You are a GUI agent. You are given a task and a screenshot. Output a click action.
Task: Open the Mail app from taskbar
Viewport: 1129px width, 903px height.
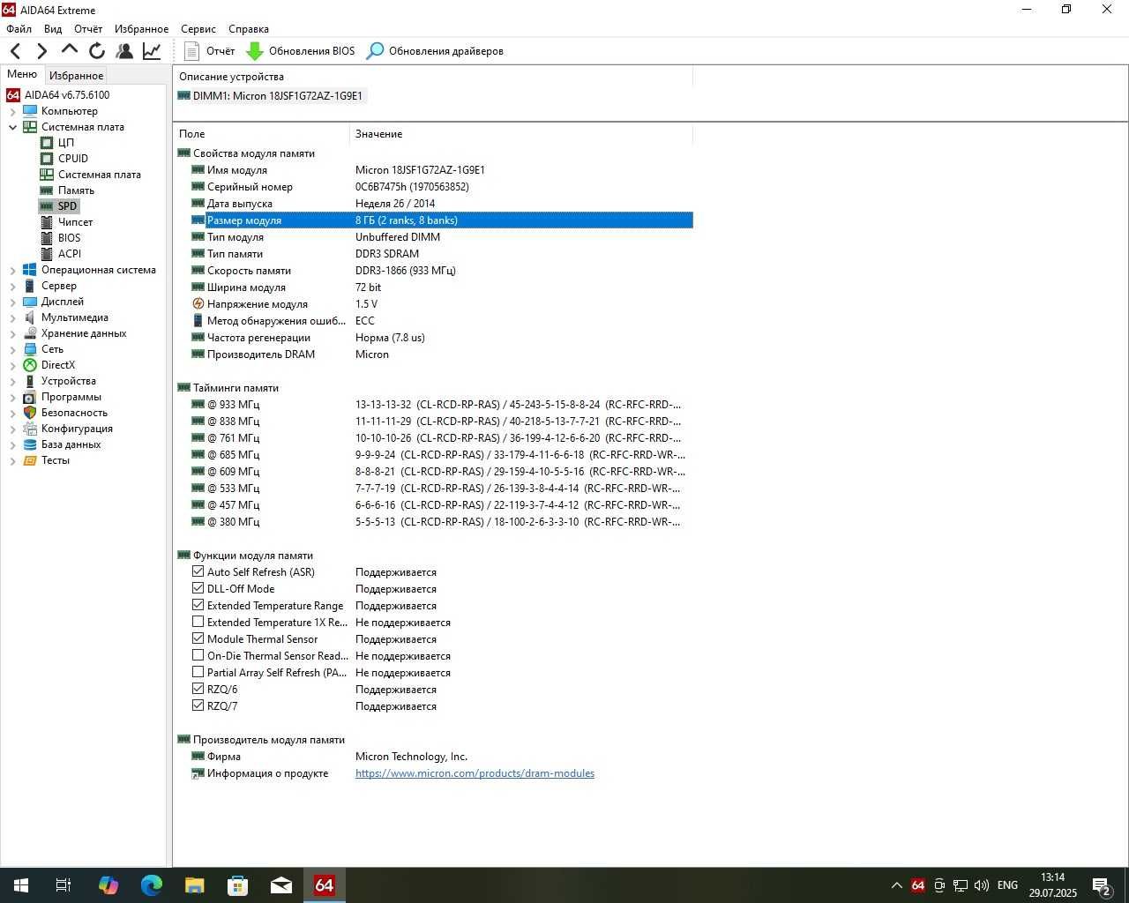coord(281,885)
